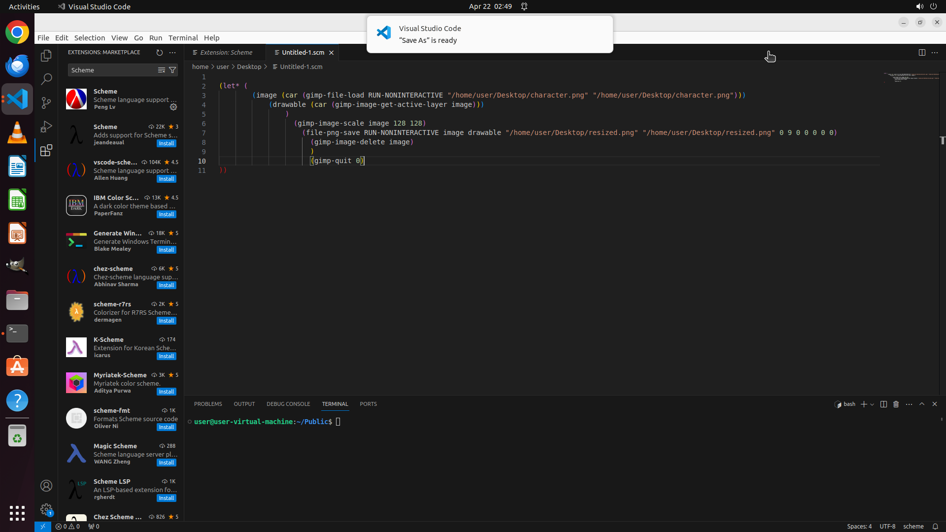Open the new terminal launch profile dropdown

(x=872, y=404)
